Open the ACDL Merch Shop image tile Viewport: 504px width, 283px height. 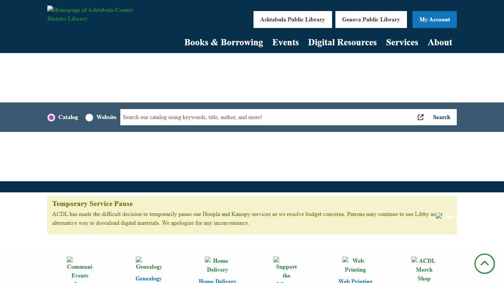tap(424, 269)
